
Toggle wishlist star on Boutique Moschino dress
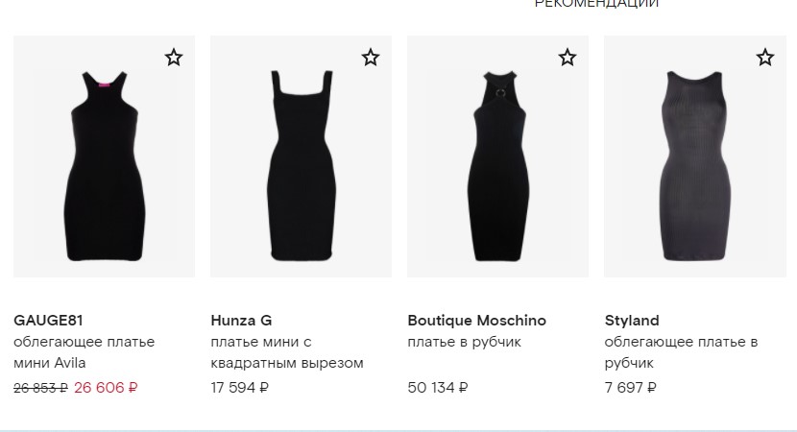[x=568, y=58]
